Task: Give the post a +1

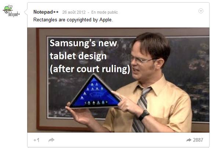Action: tap(36, 140)
